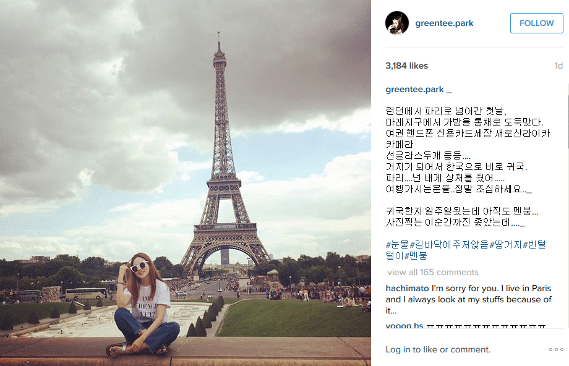Open the #땅거지 hashtag
569x366 pixels.
pos(505,244)
